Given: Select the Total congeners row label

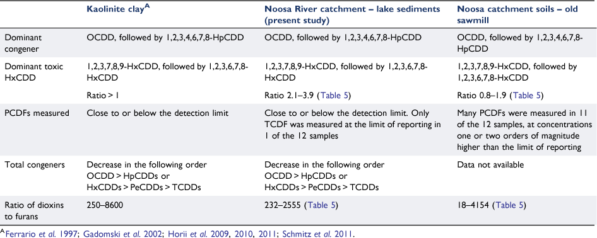Looking at the screenshot, I should [x=29, y=165].
